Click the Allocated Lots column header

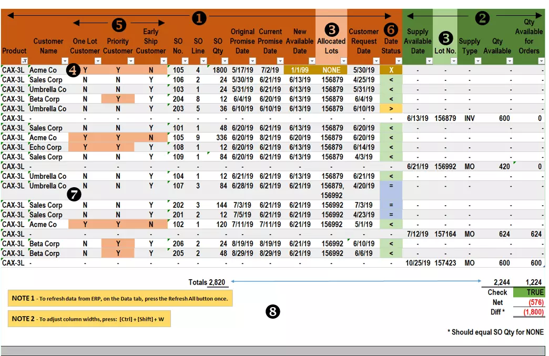pos(331,46)
